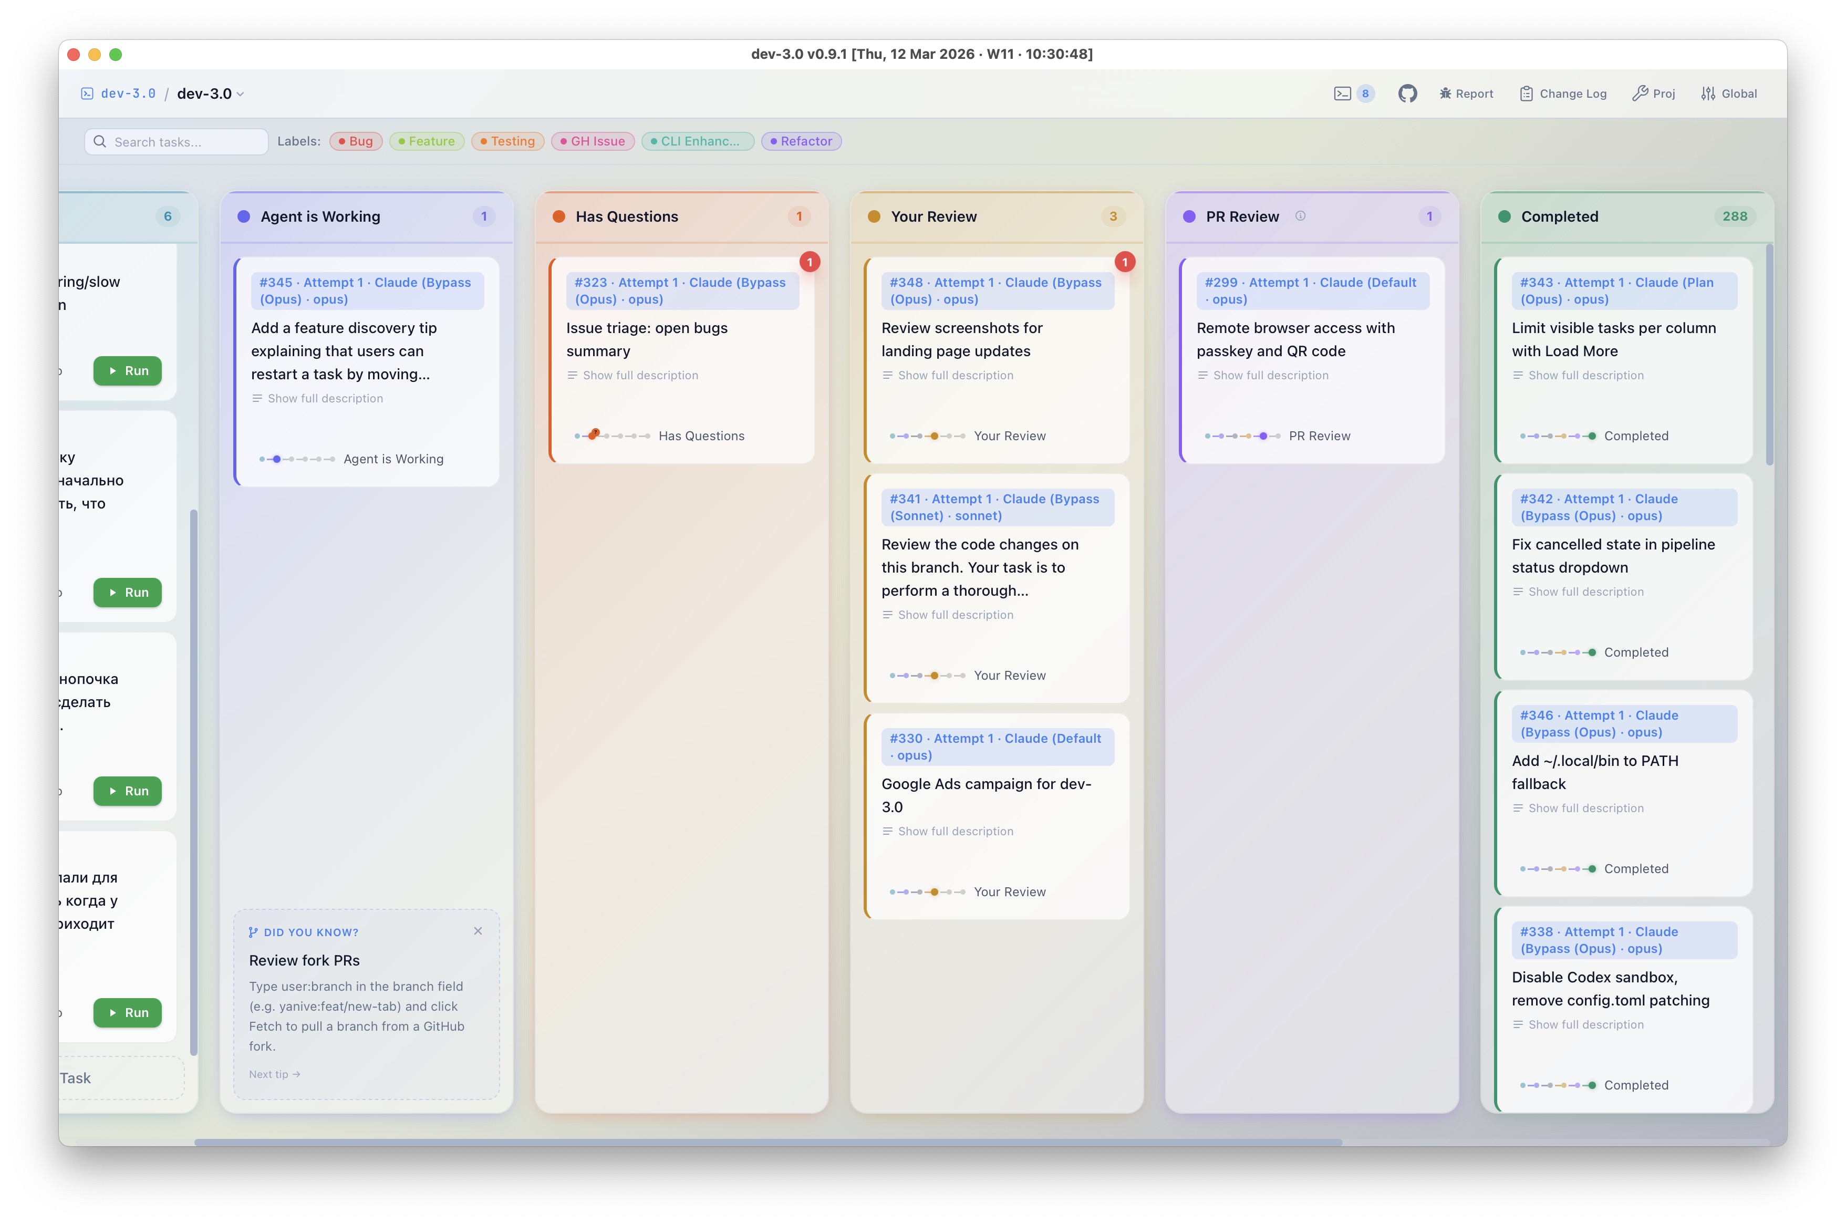The height and width of the screenshot is (1224, 1846).
Task: Click the dev-3.0 breadcrumb link
Action: coord(128,93)
